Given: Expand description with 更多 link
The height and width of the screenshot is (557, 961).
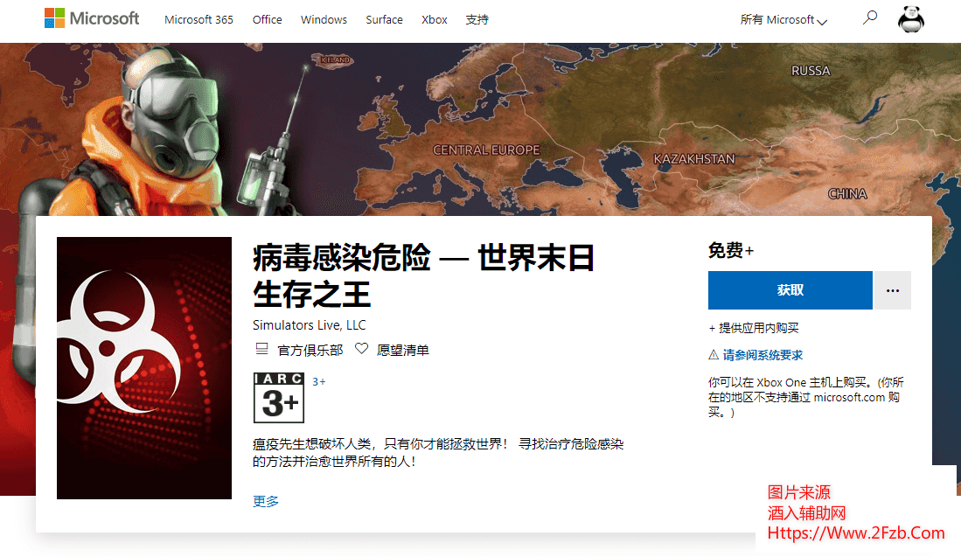Looking at the screenshot, I should click(x=266, y=501).
